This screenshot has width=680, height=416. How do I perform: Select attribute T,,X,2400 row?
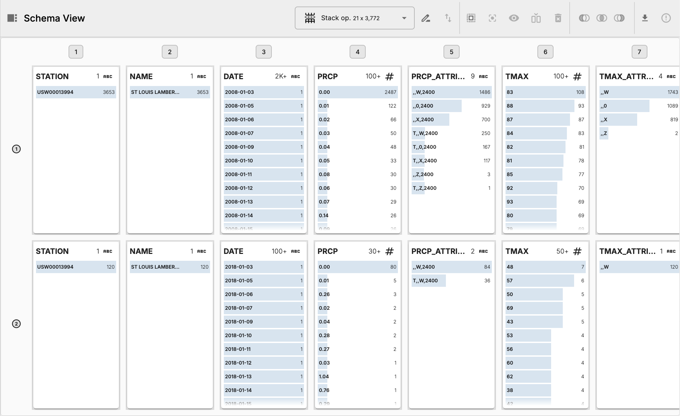[x=451, y=161]
